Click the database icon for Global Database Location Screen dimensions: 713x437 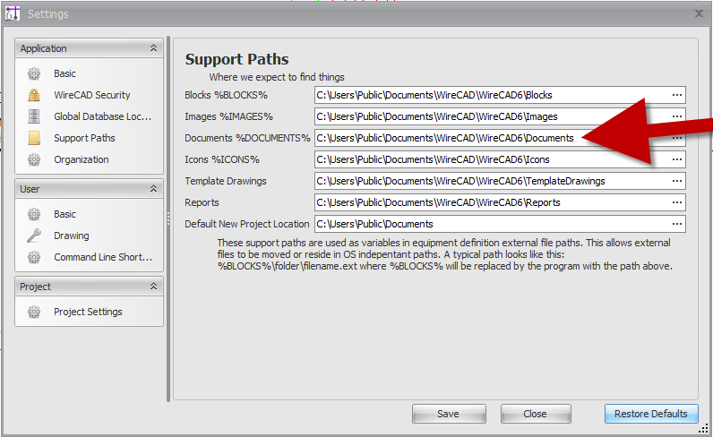point(34,116)
